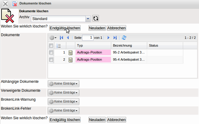Click the delete-document icon in title bar
The width and height of the screenshot is (199, 124).
14,4
